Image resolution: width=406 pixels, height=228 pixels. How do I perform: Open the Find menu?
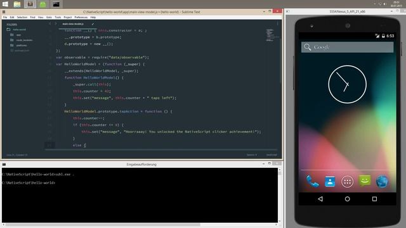tap(32, 17)
